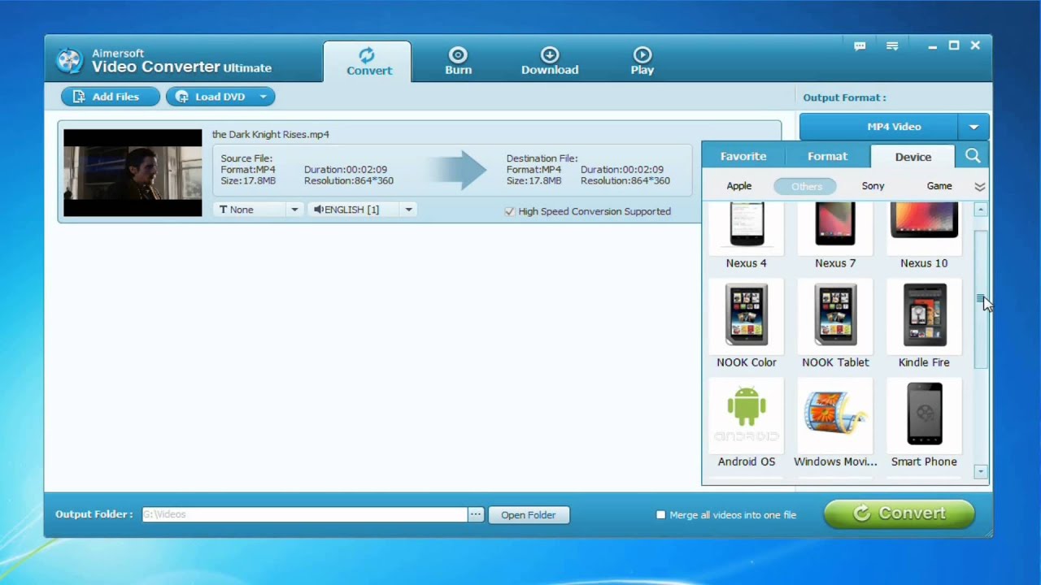1041x585 pixels.
Task: Toggle High Speed Conversion Supported checkbox
Action: click(510, 211)
